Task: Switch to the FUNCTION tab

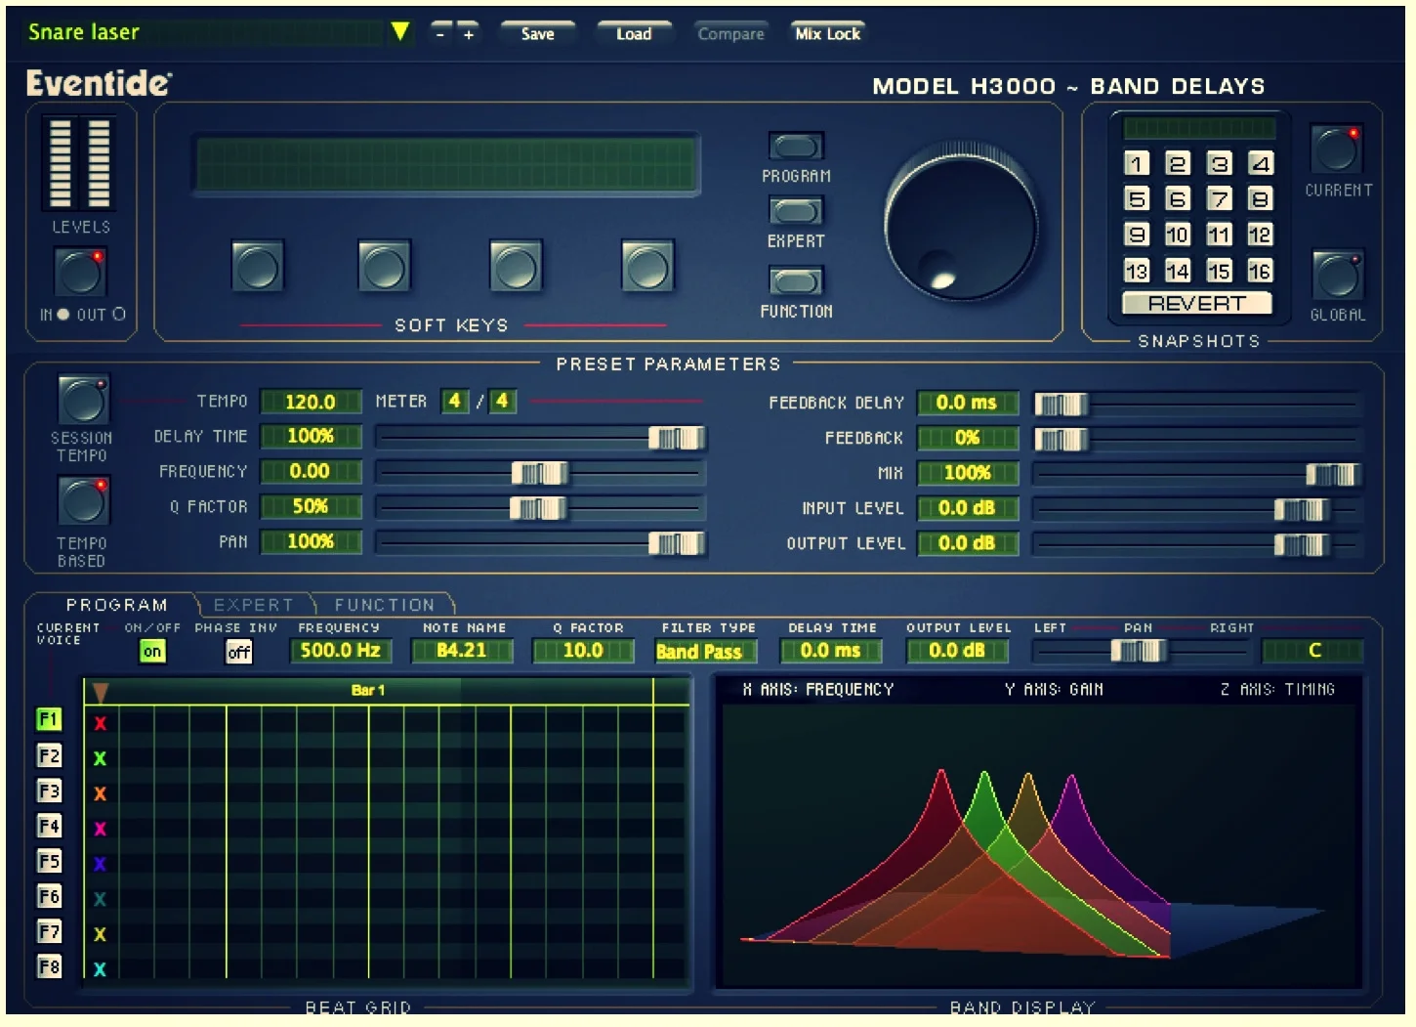Action: 385,605
